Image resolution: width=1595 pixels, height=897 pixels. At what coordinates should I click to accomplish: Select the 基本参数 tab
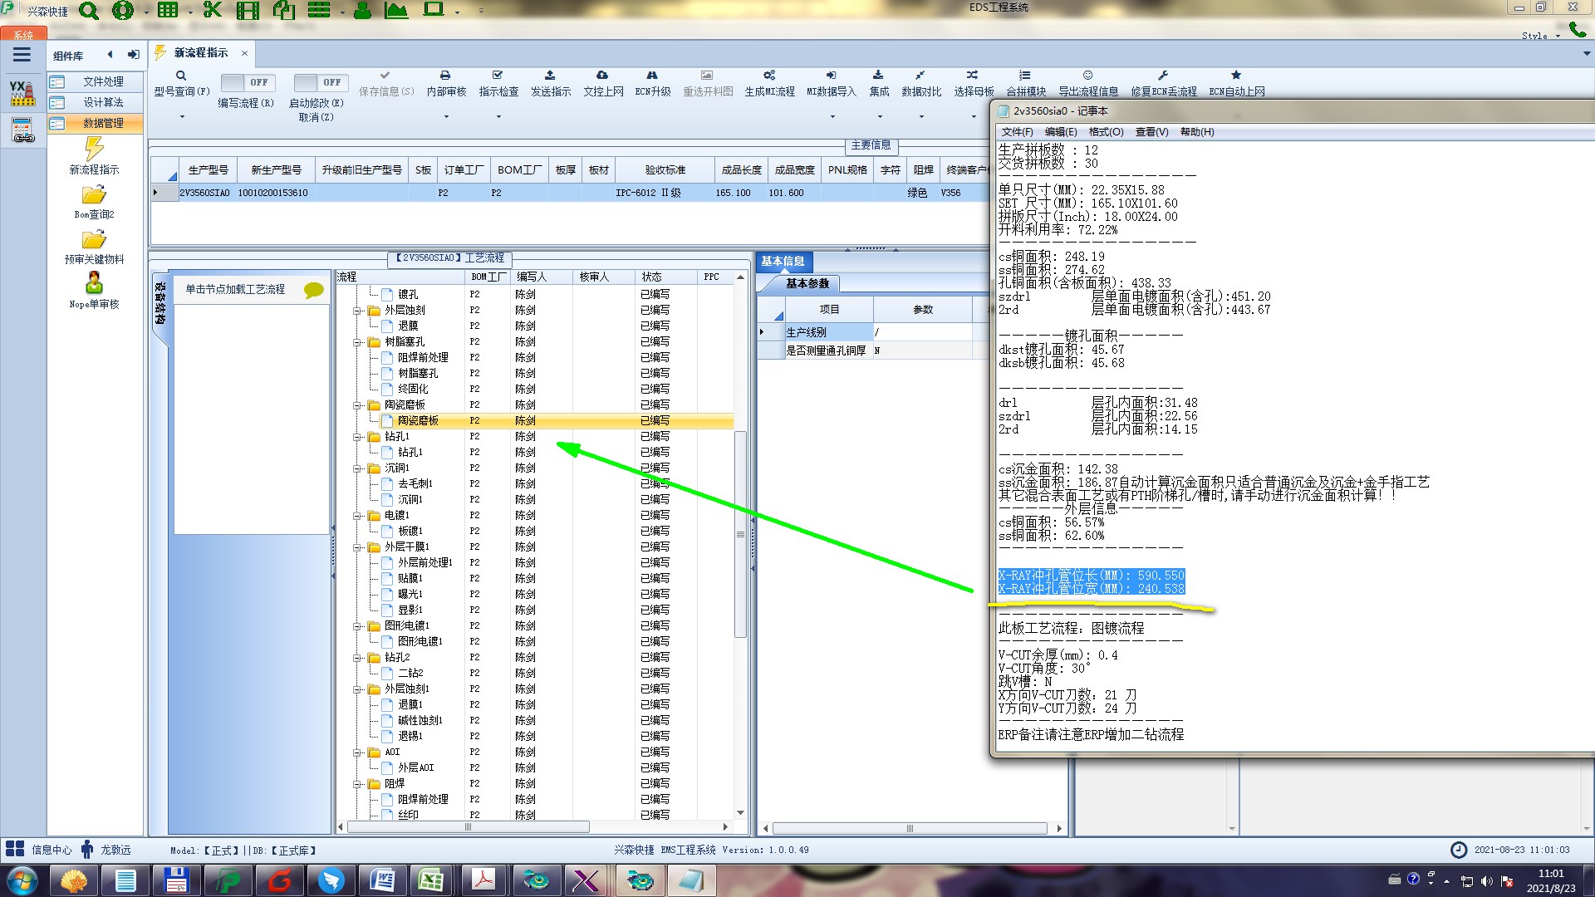[x=807, y=284]
